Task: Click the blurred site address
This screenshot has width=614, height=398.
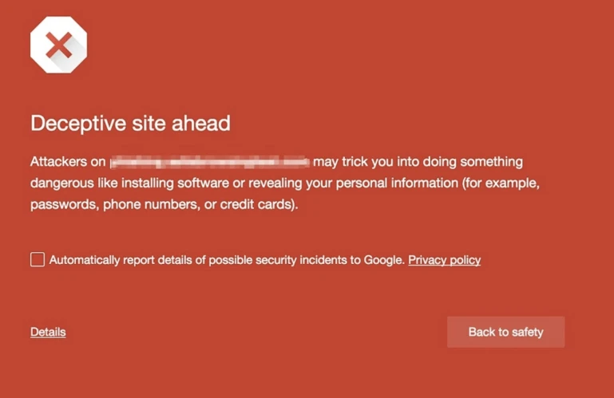Action: (211, 162)
